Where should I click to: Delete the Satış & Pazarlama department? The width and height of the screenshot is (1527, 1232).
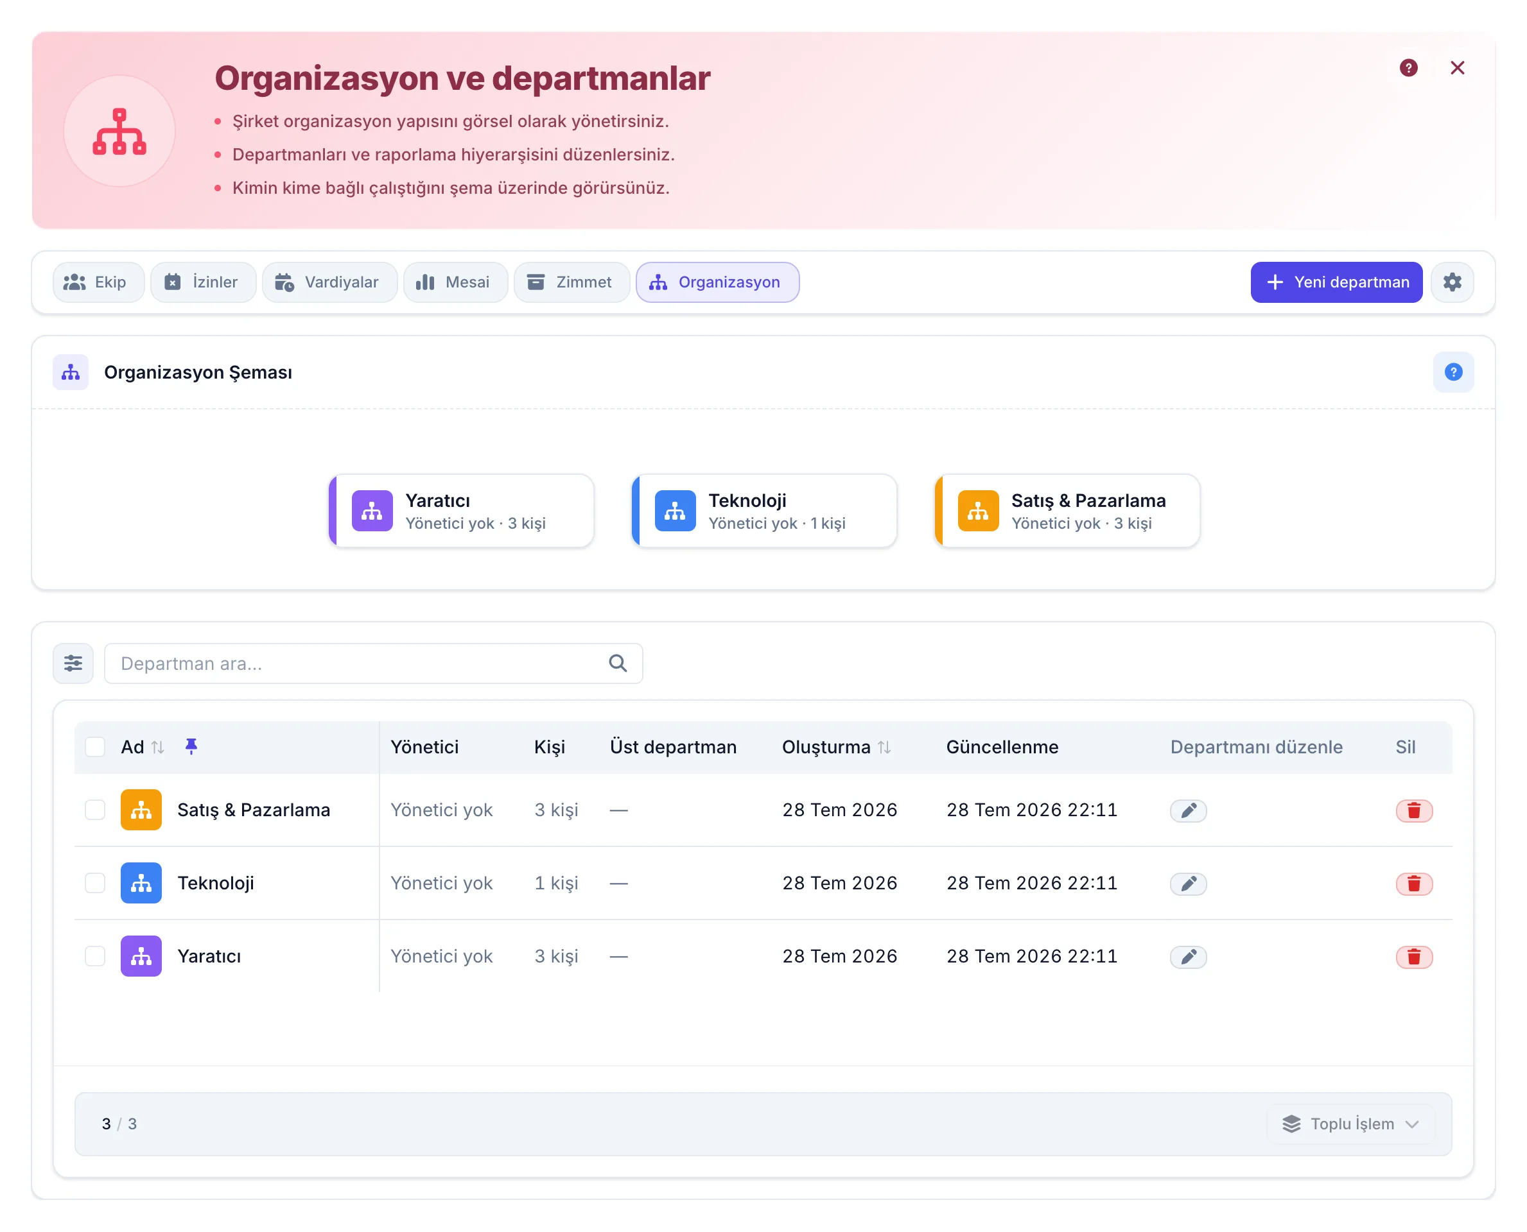tap(1414, 810)
